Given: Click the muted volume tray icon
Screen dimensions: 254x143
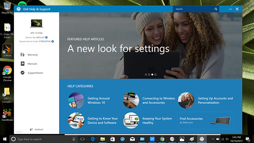Looking at the screenshot, I should pyautogui.click(x=227, y=139).
